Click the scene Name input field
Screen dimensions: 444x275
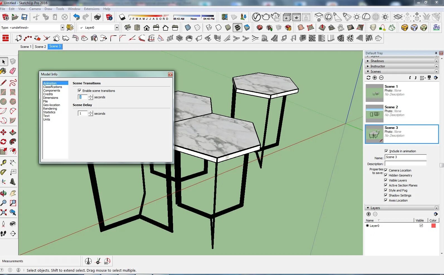[x=406, y=157]
